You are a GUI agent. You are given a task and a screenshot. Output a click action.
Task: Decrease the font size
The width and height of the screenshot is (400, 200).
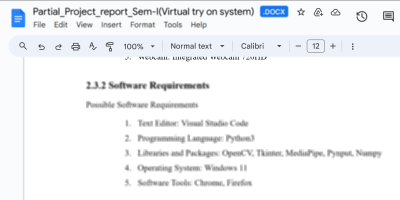[x=298, y=46]
